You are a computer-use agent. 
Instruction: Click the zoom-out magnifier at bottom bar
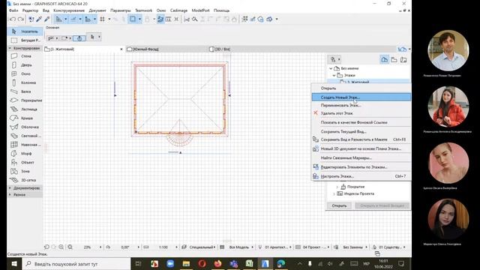[70, 247]
